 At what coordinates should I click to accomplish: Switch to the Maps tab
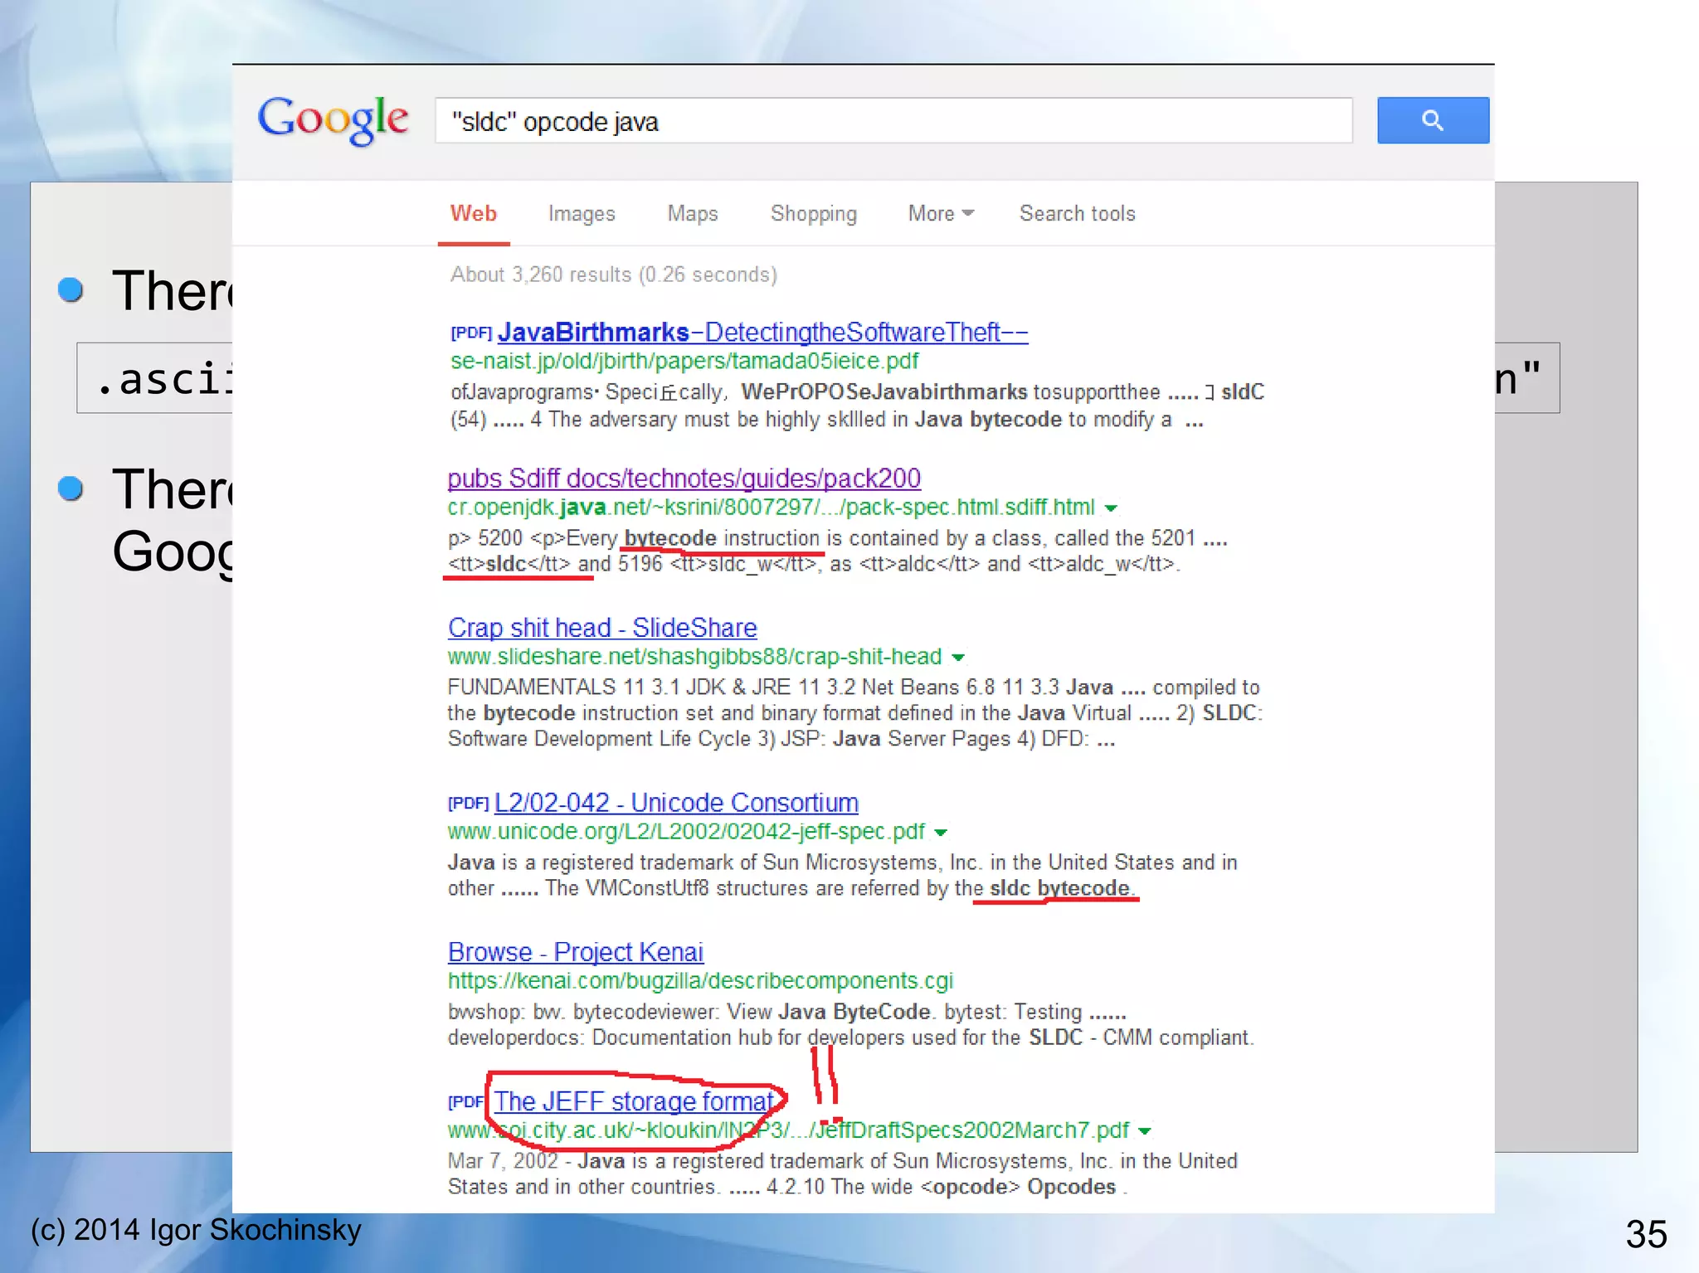coord(692,214)
